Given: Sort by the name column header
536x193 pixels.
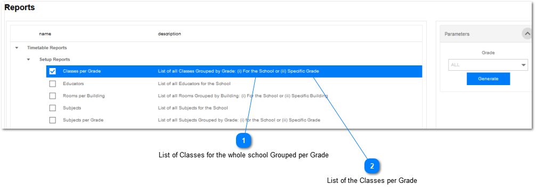Looking at the screenshot, I should pos(45,34).
